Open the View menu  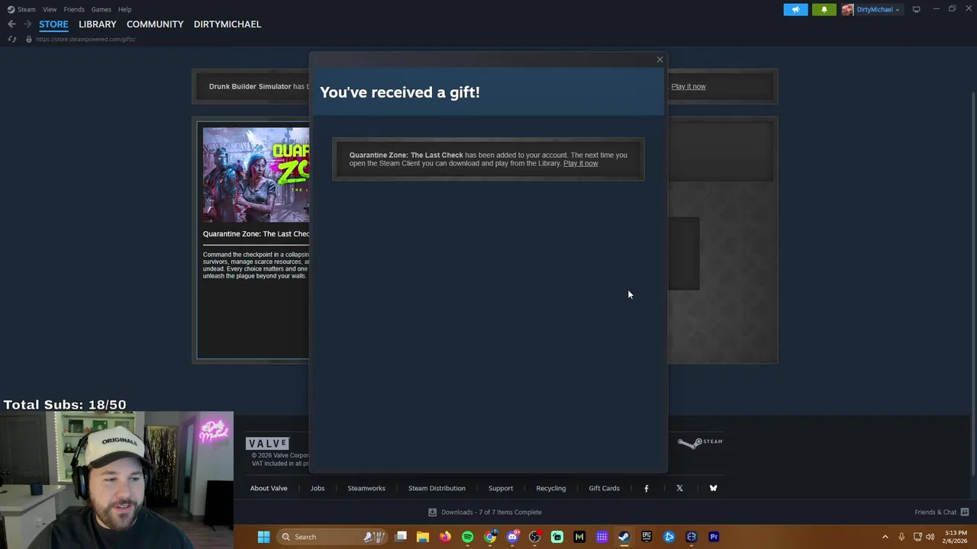(x=50, y=9)
